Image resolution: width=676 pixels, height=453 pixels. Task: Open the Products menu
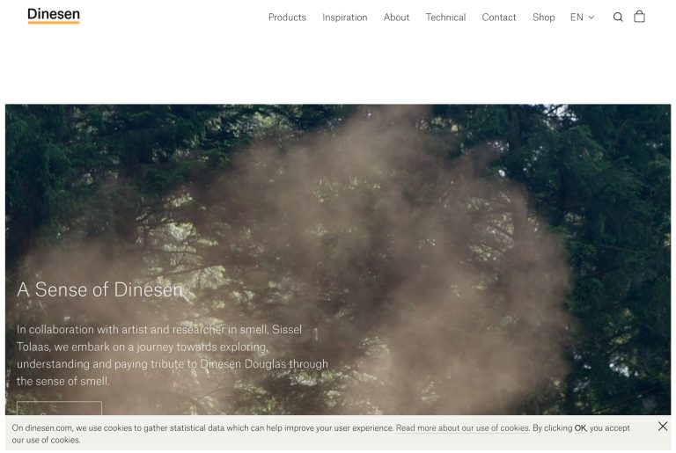[x=287, y=18]
